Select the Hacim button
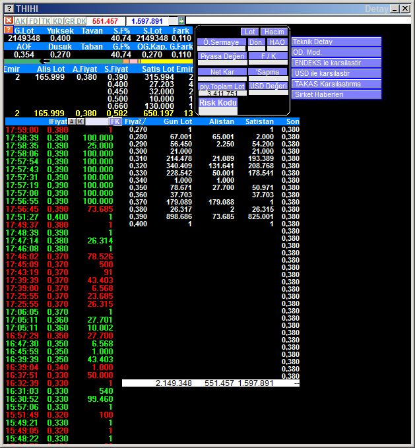Screen dimensions: 415x448 point(274,32)
